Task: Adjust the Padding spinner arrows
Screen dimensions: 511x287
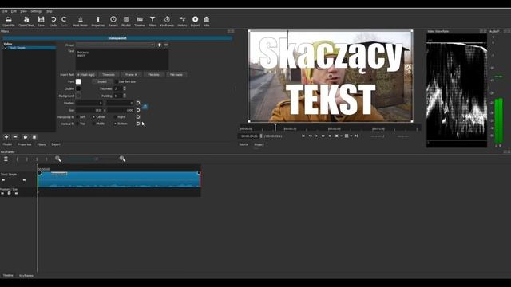Action: [x=125, y=96]
